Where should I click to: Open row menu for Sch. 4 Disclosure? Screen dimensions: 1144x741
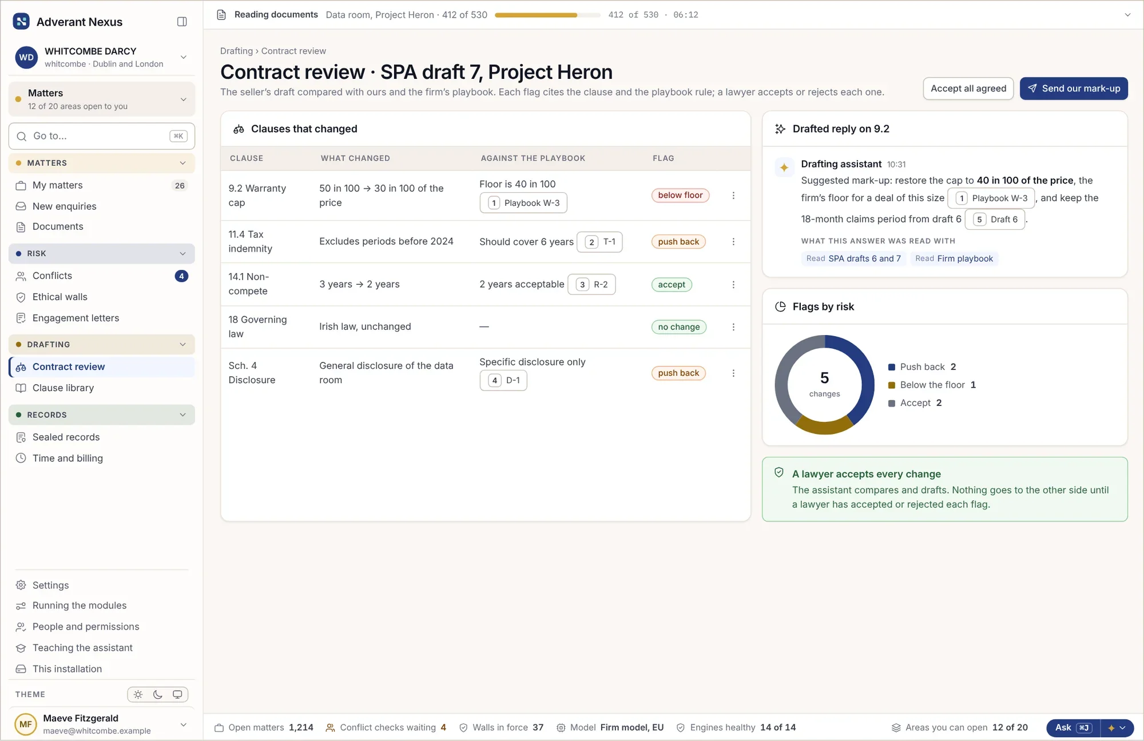click(x=733, y=373)
